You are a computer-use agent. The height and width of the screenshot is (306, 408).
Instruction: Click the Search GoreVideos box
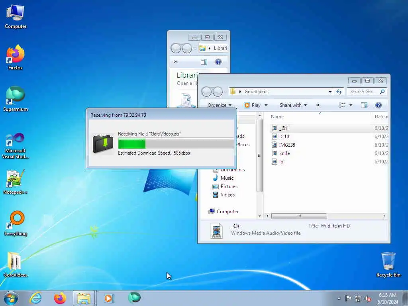pos(367,92)
